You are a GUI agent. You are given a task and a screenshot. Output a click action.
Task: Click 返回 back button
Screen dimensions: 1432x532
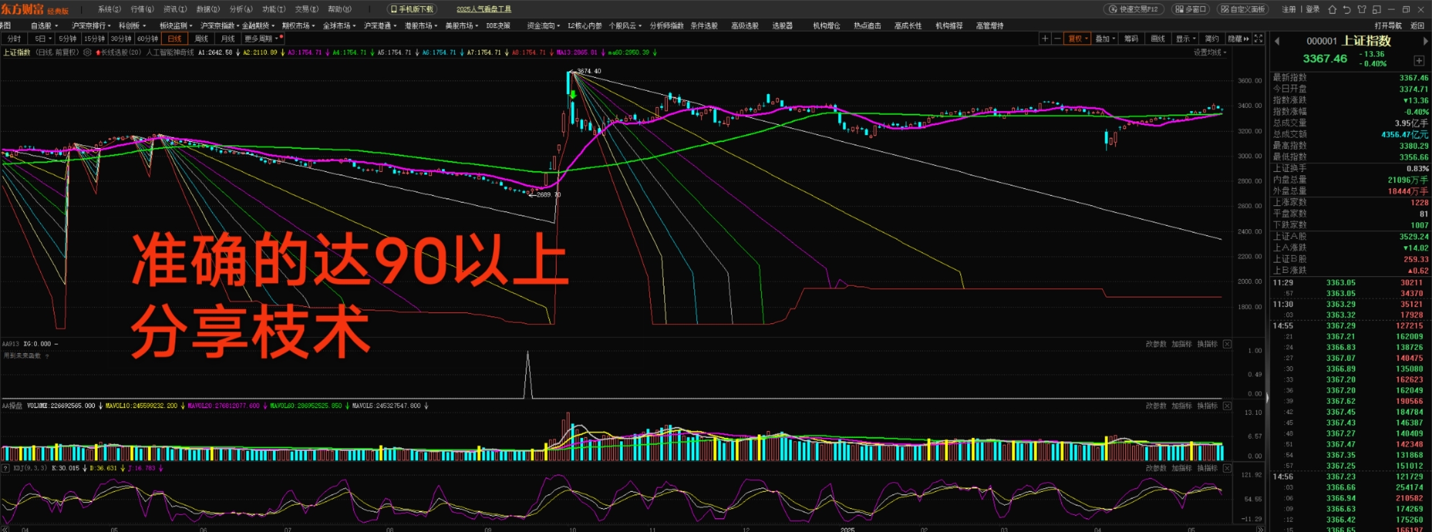[1417, 26]
